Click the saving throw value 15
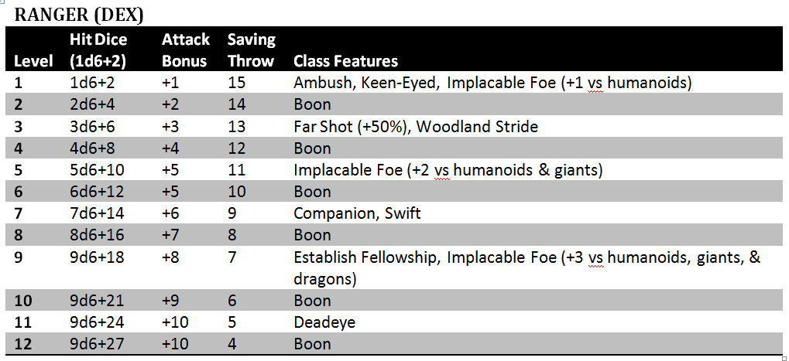The width and height of the screenshot is (789, 361). 237,83
